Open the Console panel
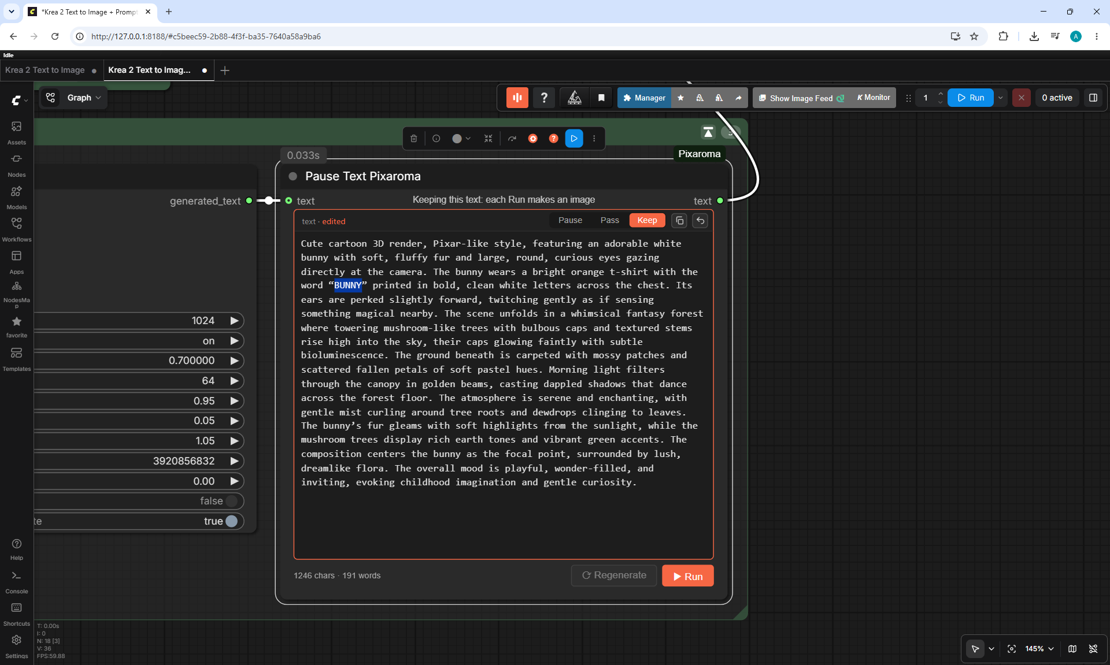The image size is (1110, 665). 16,582
